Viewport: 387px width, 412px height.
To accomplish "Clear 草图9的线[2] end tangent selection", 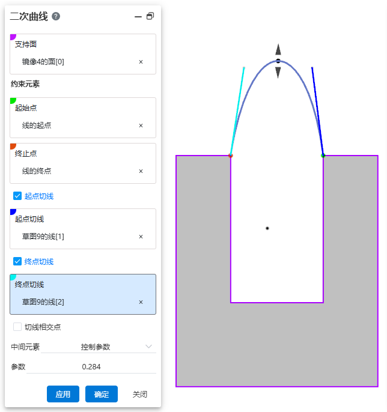I will (141, 302).
